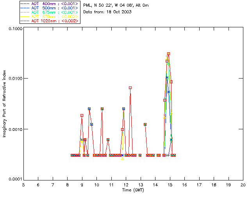Click the x-axis tick label 15
The image size is (250, 200).
[170, 185]
